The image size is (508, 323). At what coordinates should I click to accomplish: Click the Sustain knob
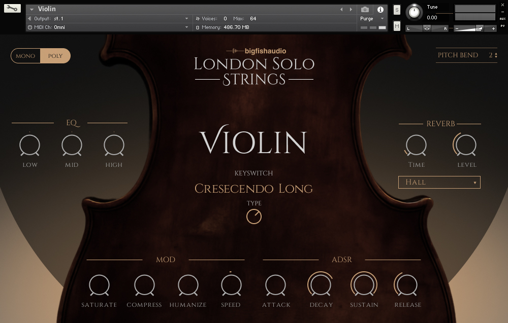point(364,284)
